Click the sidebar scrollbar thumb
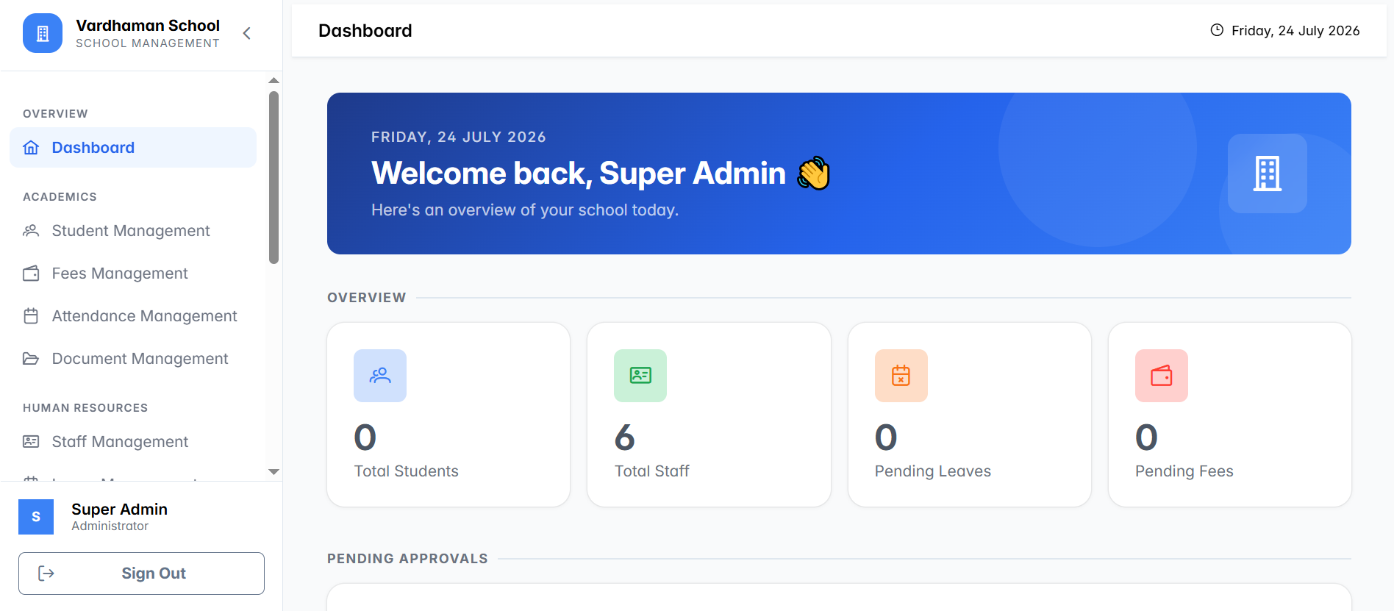 tap(274, 177)
